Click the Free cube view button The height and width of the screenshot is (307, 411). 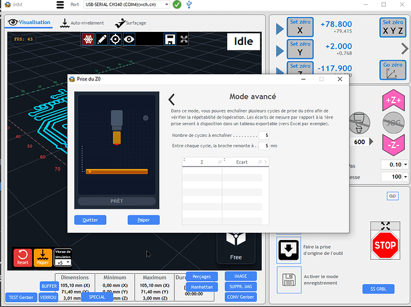pyautogui.click(x=236, y=247)
